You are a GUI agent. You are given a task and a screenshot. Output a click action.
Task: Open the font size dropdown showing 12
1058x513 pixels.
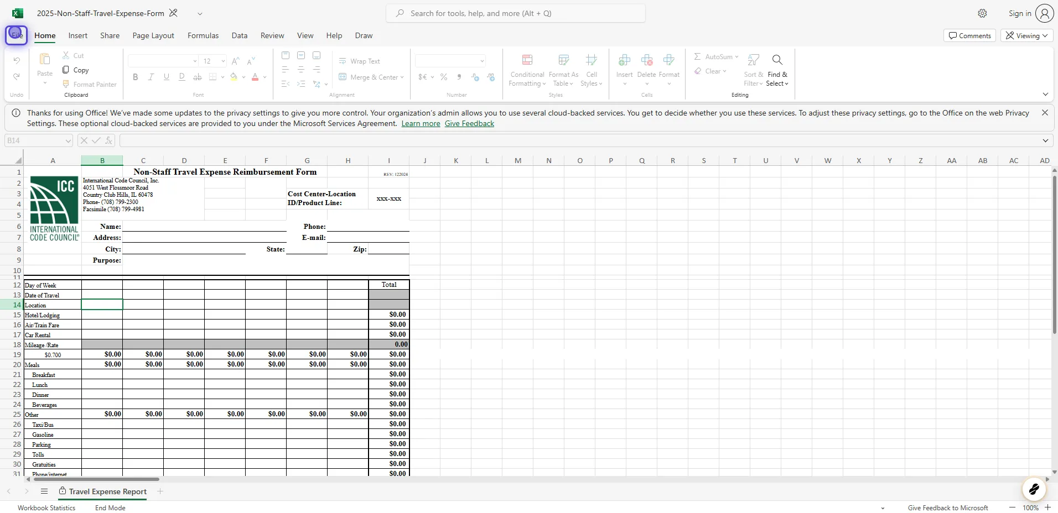(223, 61)
